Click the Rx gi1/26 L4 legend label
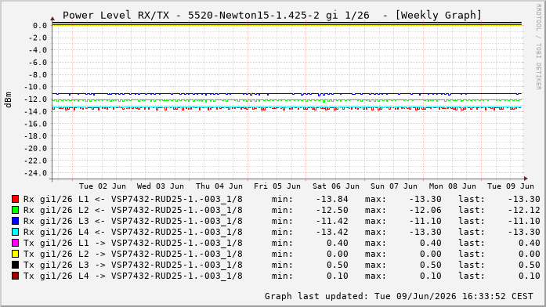Screen dimensions: 546x307 point(132,232)
